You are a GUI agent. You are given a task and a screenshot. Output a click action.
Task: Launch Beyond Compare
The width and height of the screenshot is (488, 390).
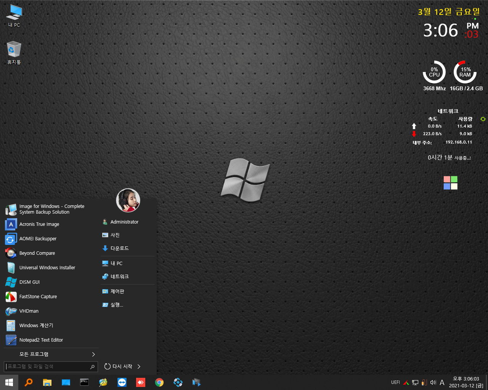51,253
